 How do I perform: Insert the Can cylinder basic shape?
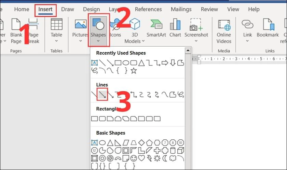pyautogui.click(x=173, y=151)
